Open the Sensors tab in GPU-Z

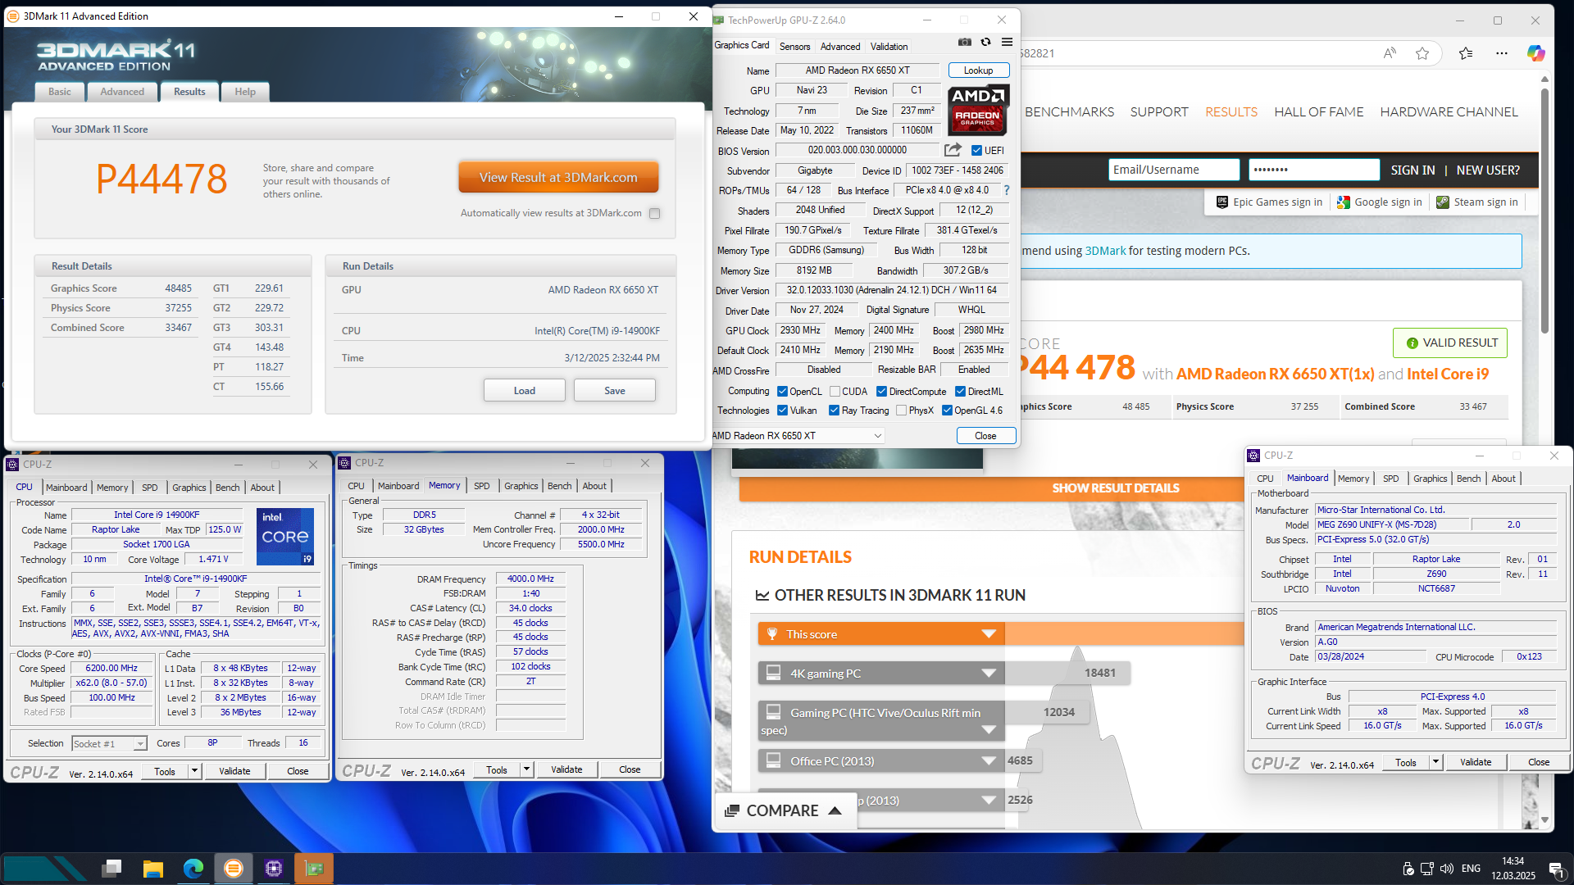(x=794, y=47)
